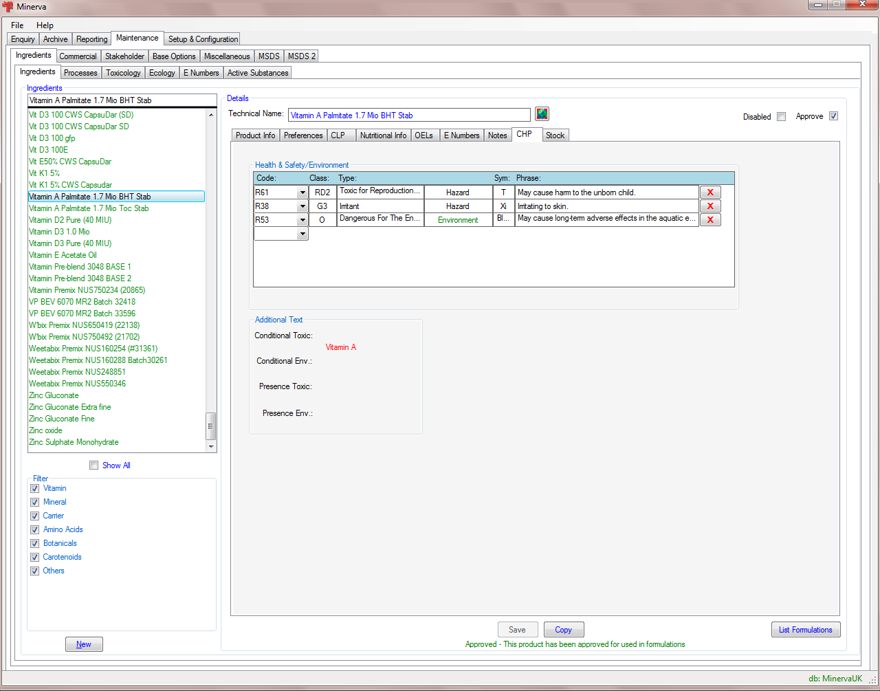Click the List Formulations button

(x=806, y=630)
